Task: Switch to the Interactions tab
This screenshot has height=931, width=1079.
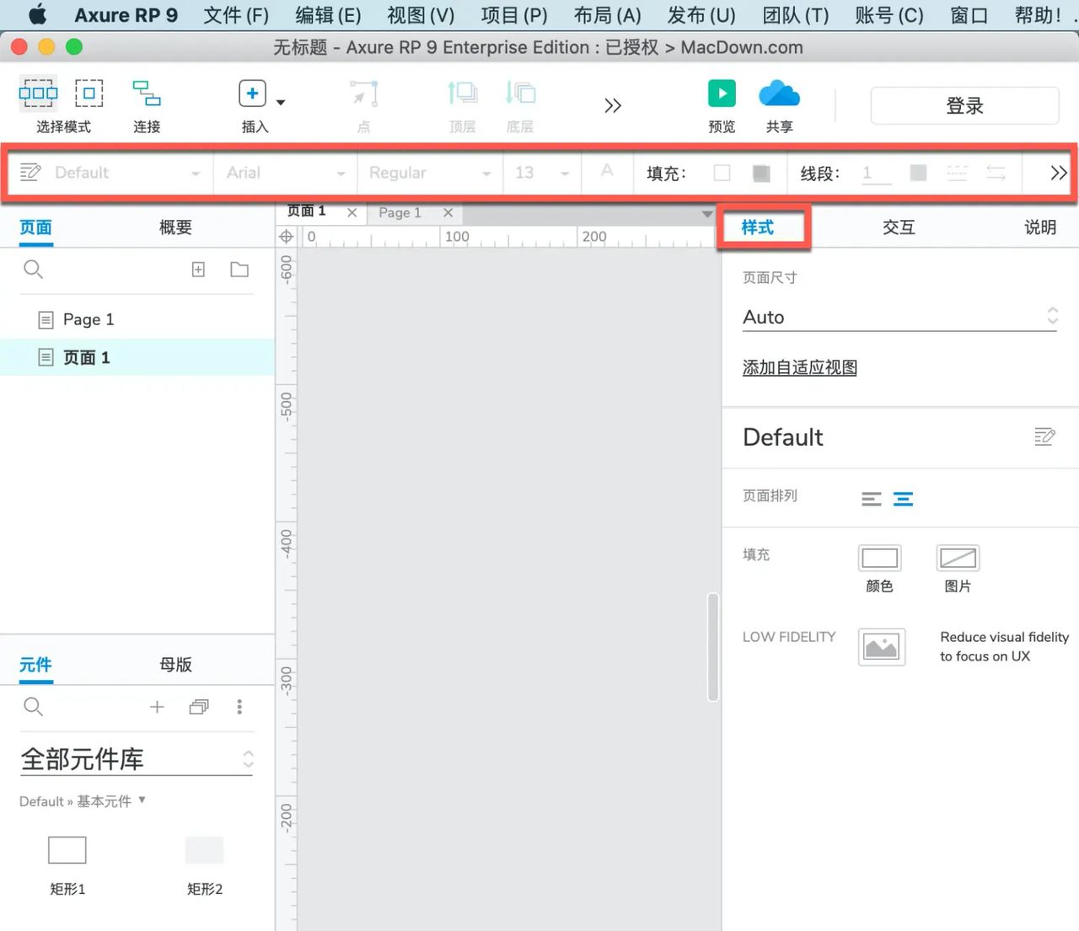Action: coord(899,227)
